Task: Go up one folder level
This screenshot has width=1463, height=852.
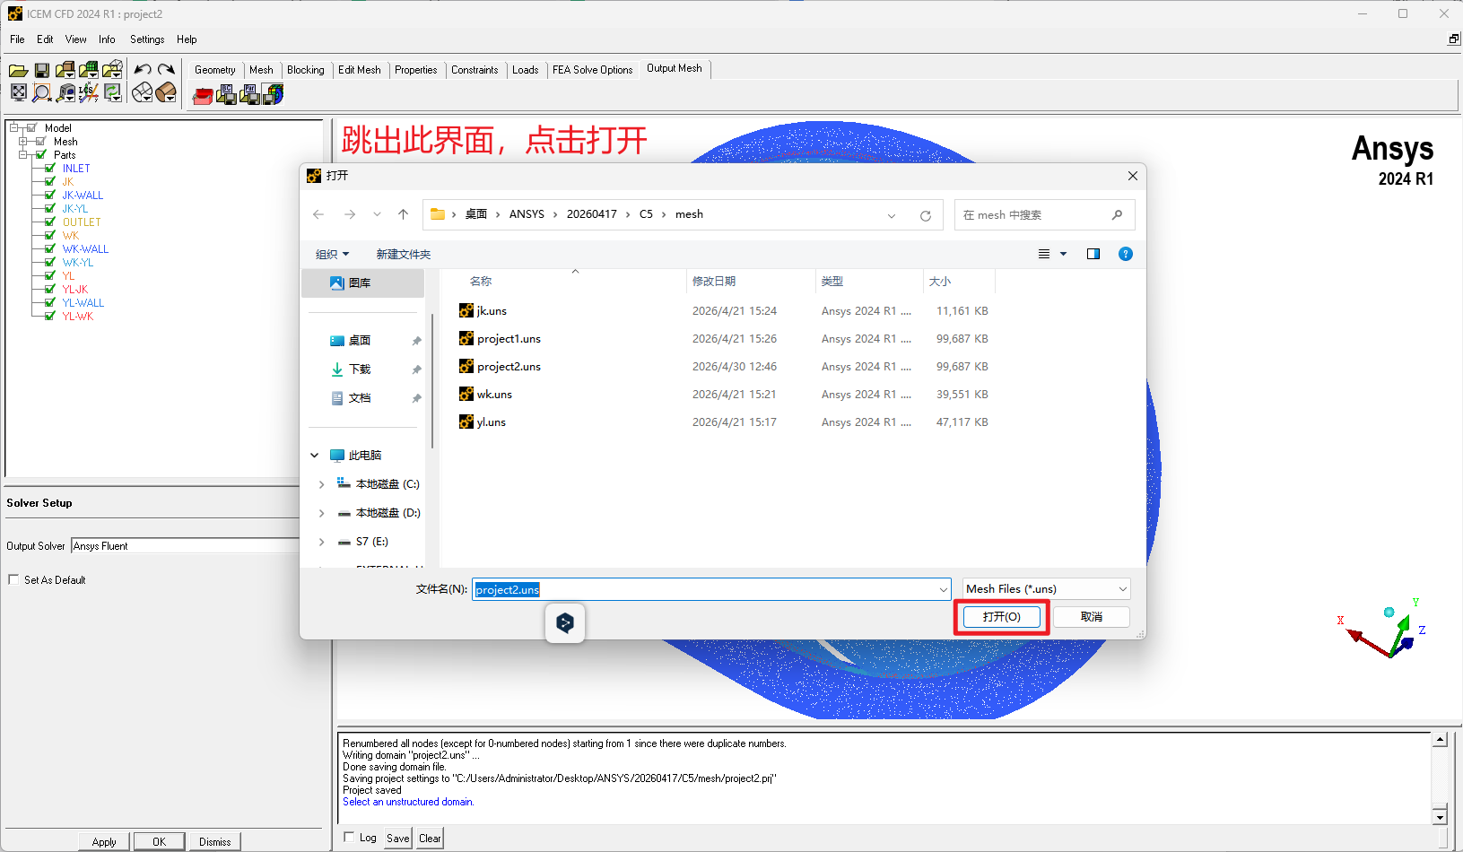Action: coord(404,214)
